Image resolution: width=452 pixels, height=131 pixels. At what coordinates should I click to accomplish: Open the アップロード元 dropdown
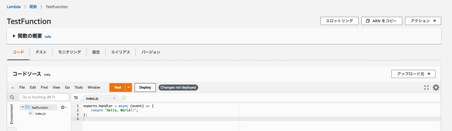pos(413,74)
